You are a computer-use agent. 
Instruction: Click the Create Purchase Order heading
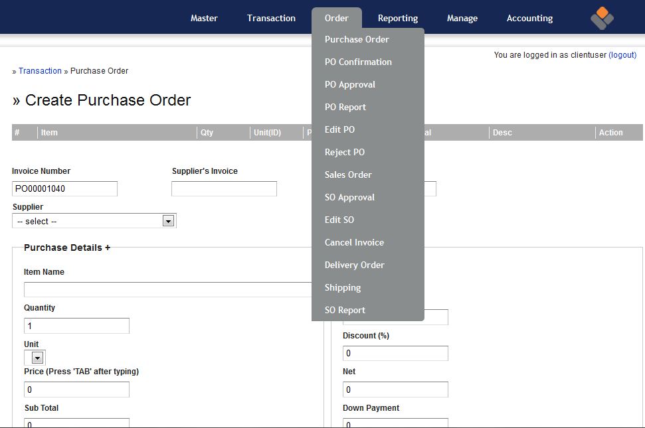pyautogui.click(x=102, y=100)
